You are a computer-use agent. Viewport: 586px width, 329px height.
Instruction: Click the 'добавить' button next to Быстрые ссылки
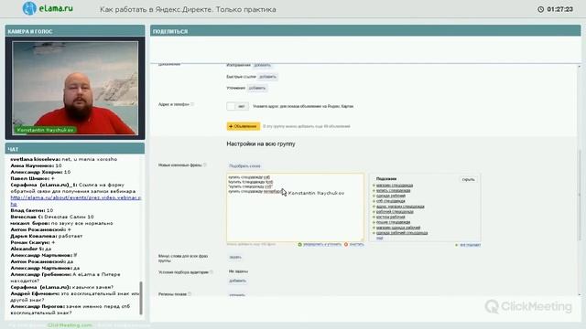[x=267, y=77]
